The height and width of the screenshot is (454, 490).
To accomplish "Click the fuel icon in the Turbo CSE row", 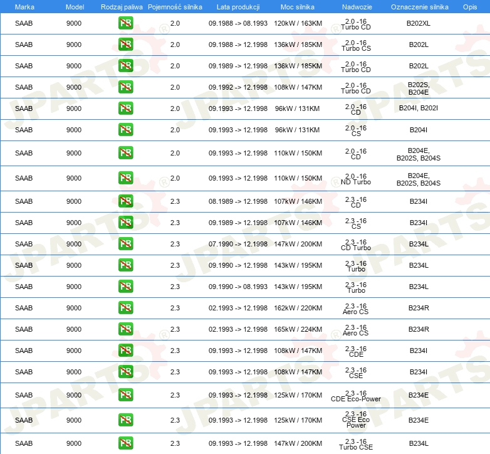I will pyautogui.click(x=125, y=443).
